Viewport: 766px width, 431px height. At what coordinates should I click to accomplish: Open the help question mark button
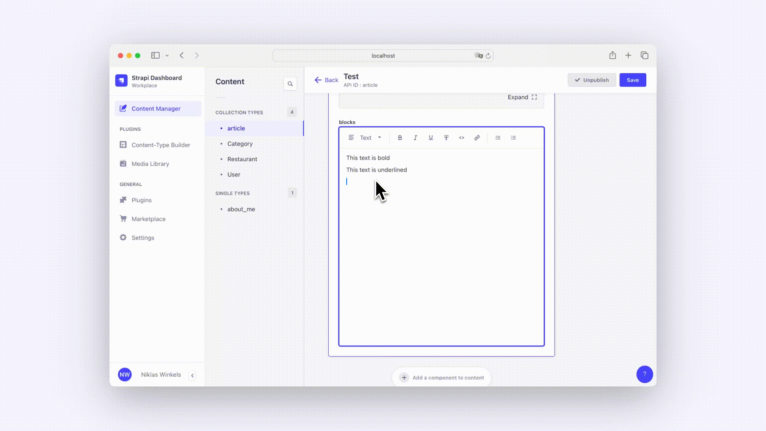[645, 374]
